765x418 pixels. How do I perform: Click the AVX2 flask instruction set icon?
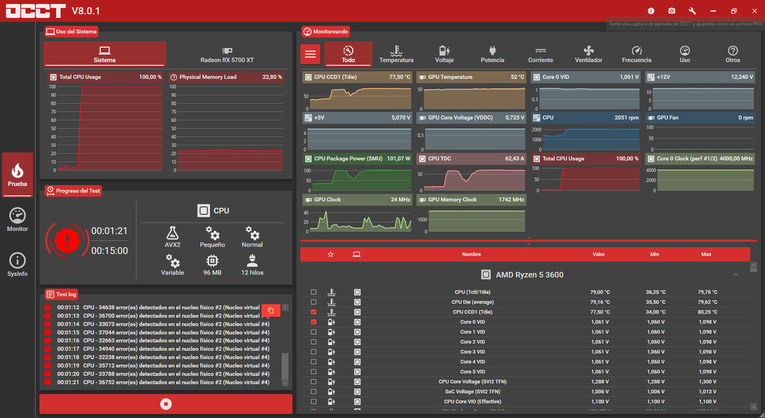(x=173, y=233)
